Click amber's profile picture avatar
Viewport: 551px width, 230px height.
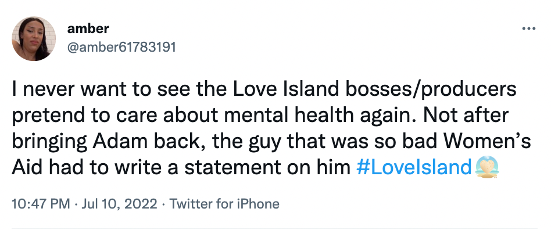pos(34,39)
